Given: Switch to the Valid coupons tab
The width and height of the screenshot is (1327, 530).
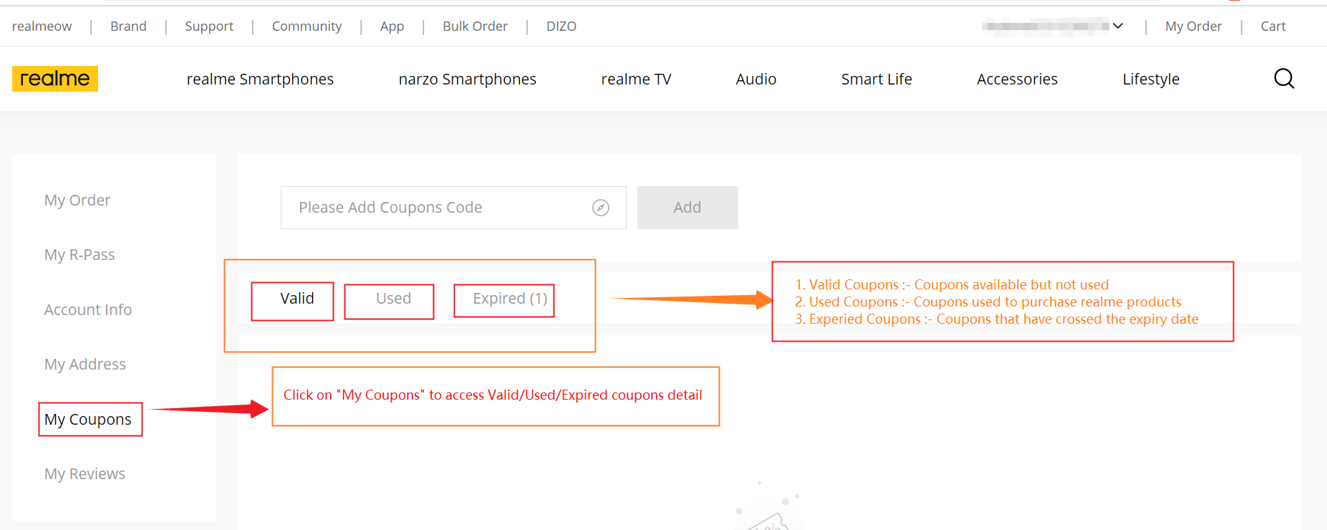Looking at the screenshot, I should click(296, 299).
